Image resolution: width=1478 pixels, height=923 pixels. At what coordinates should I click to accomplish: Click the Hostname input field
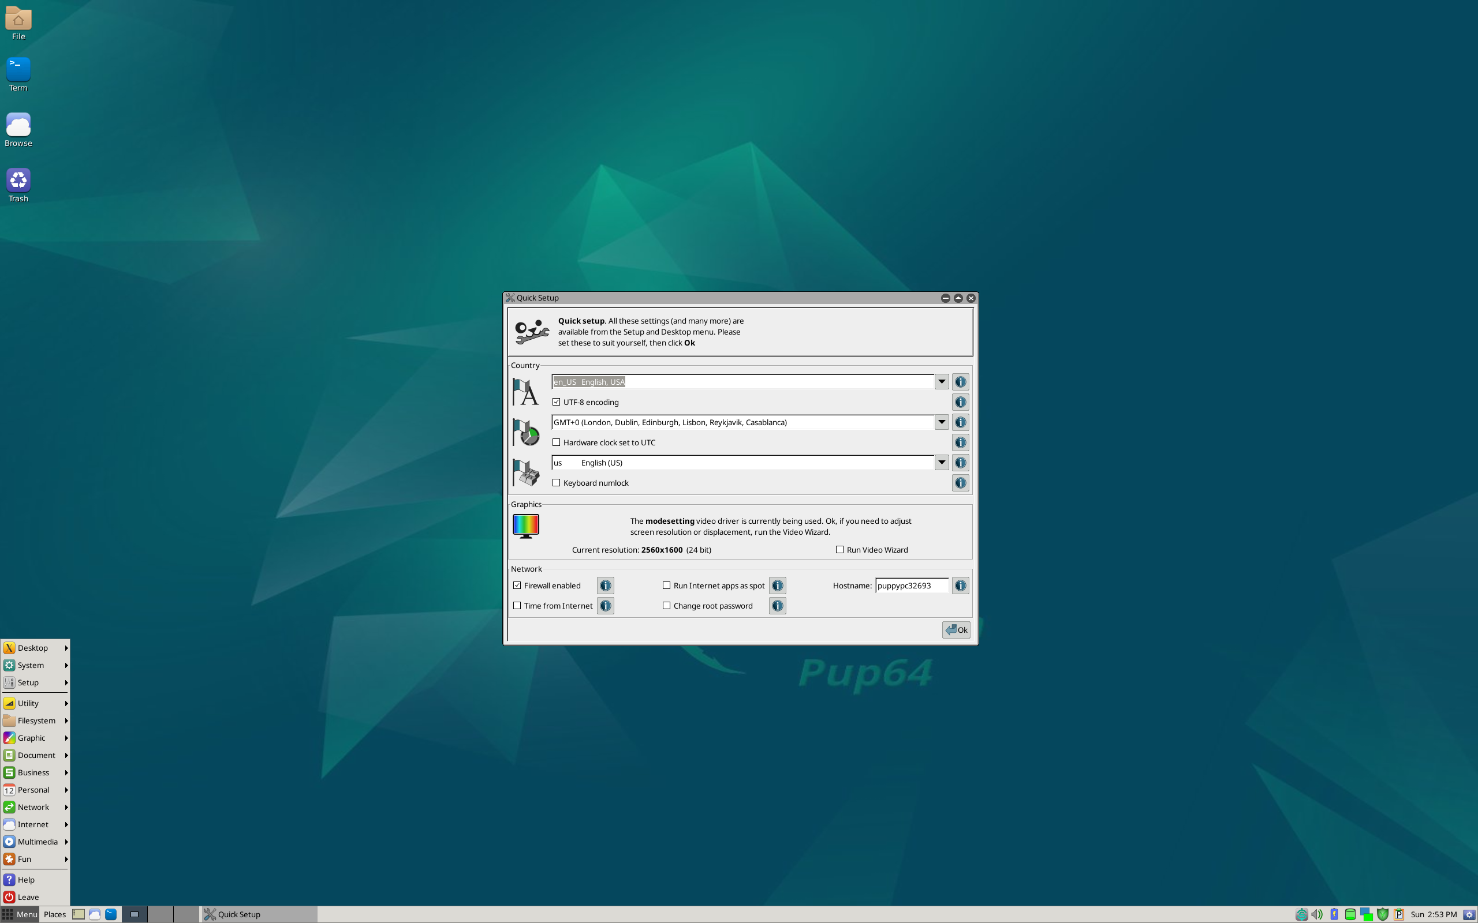pos(911,586)
